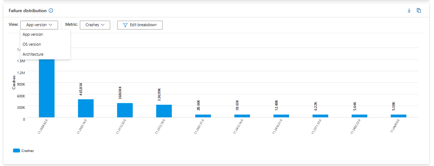This screenshot has height=166, width=434.
Task: Expand the Crashes Metric dropdown
Action: (x=95, y=25)
